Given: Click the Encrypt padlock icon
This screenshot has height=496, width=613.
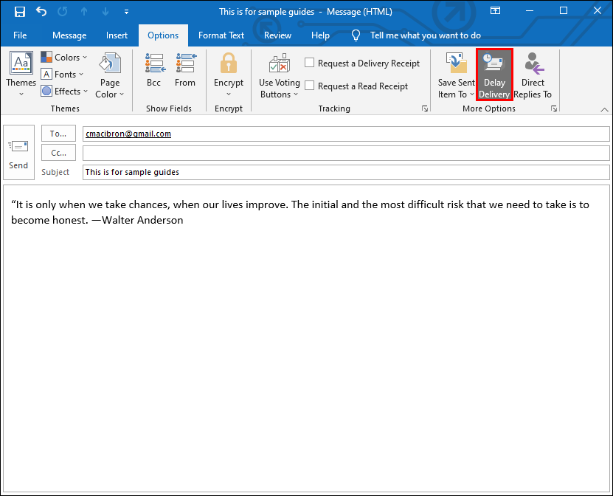Looking at the screenshot, I should [x=229, y=64].
